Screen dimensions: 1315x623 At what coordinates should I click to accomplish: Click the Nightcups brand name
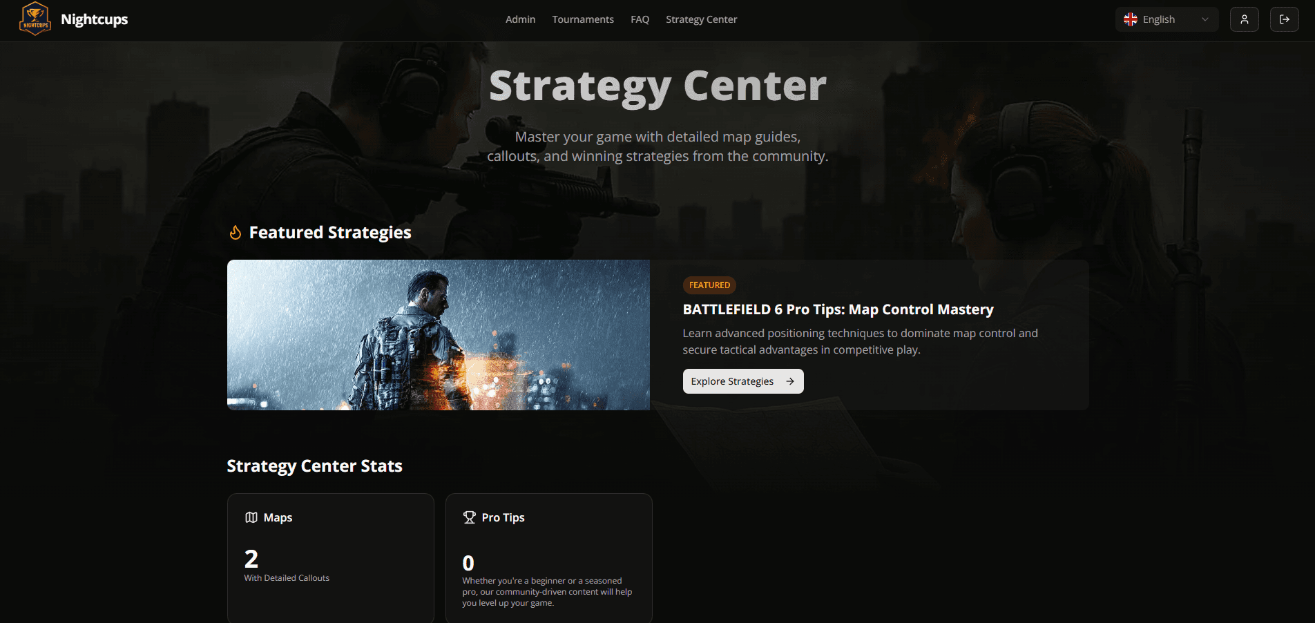point(95,19)
